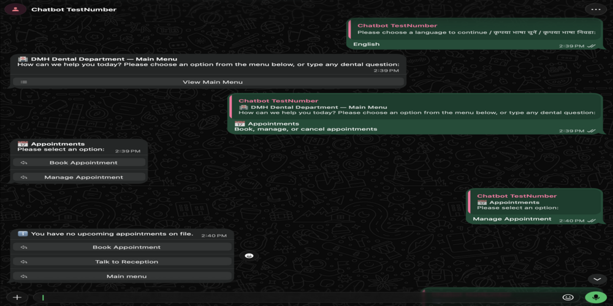Select Book Appointment under no upcoming appointments

[122, 247]
